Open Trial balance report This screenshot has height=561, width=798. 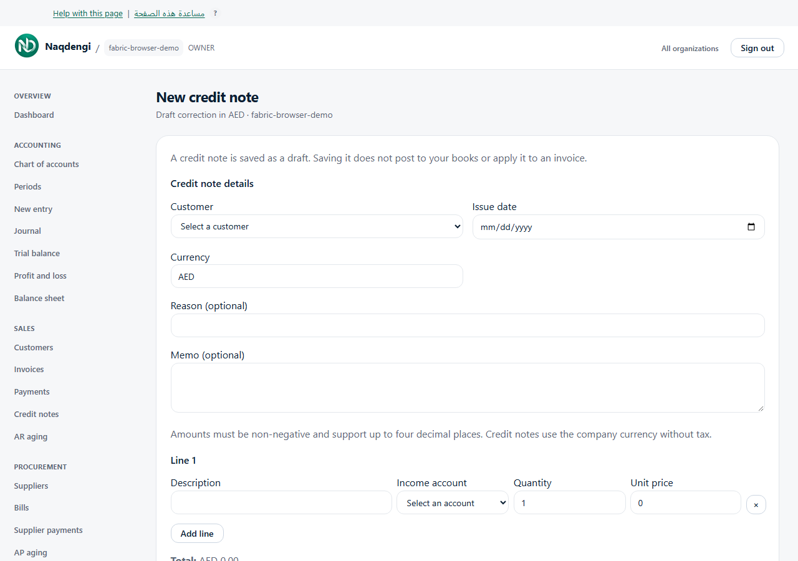[x=37, y=254]
